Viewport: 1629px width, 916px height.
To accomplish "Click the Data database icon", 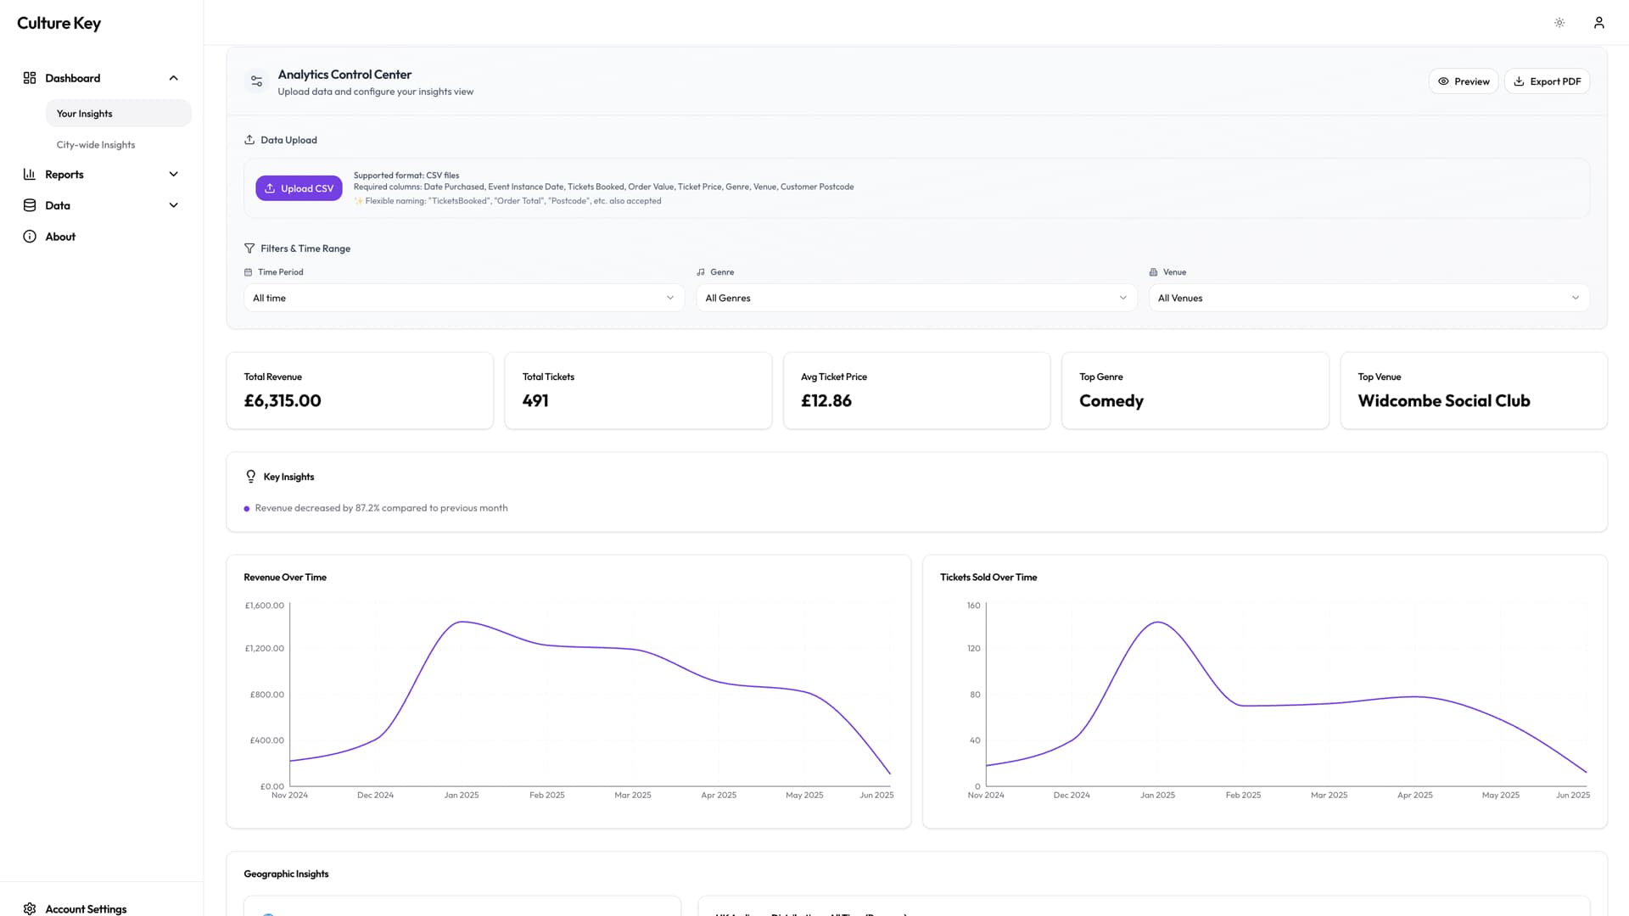I will 30,205.
